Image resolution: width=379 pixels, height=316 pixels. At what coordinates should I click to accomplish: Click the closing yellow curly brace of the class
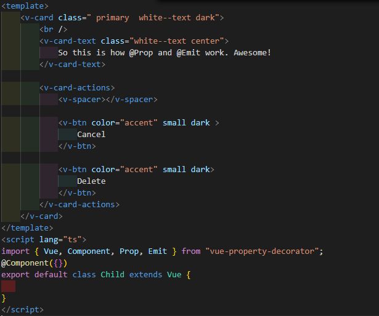pos(4,298)
